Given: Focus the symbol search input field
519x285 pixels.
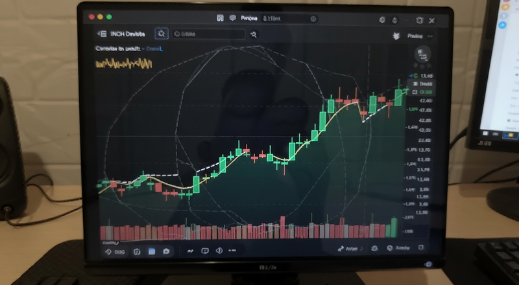Looking at the screenshot, I should (x=208, y=34).
